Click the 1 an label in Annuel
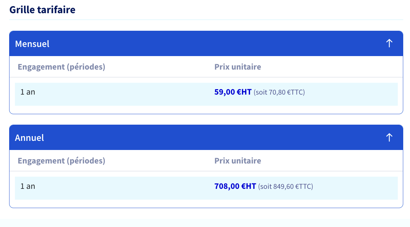 click(x=28, y=186)
